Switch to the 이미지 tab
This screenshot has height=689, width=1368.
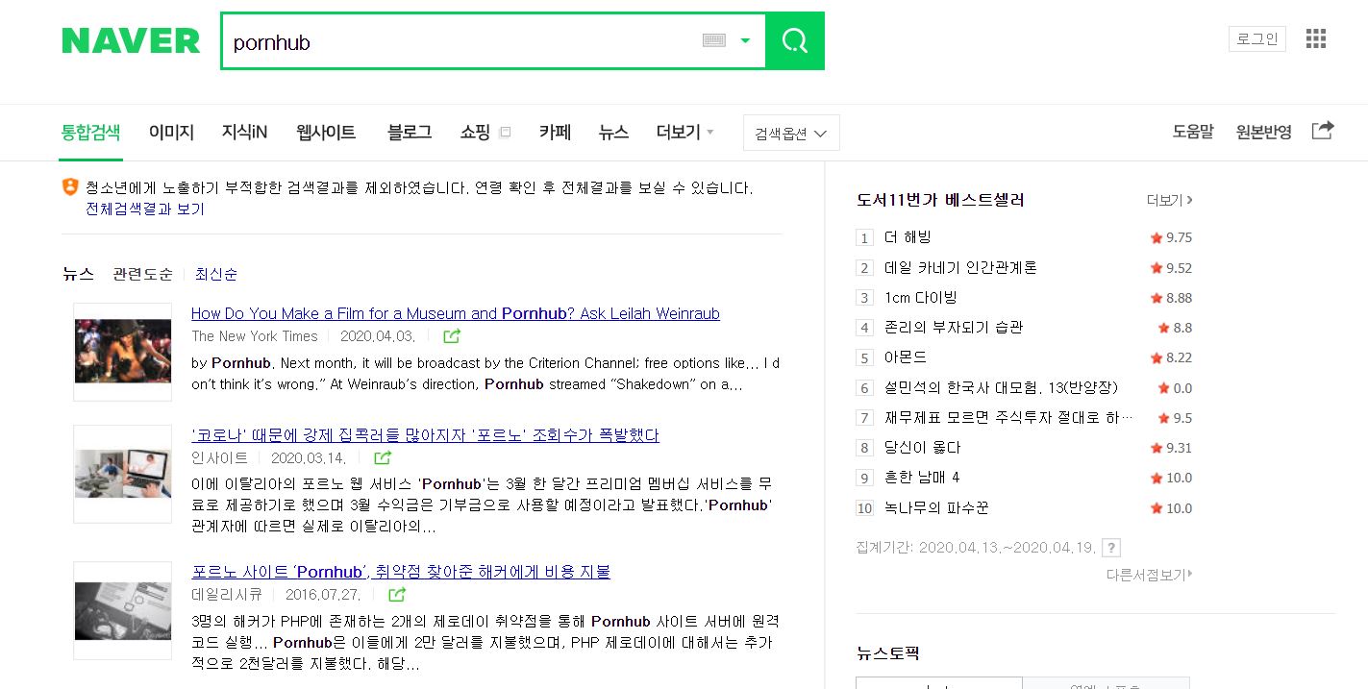click(x=171, y=133)
